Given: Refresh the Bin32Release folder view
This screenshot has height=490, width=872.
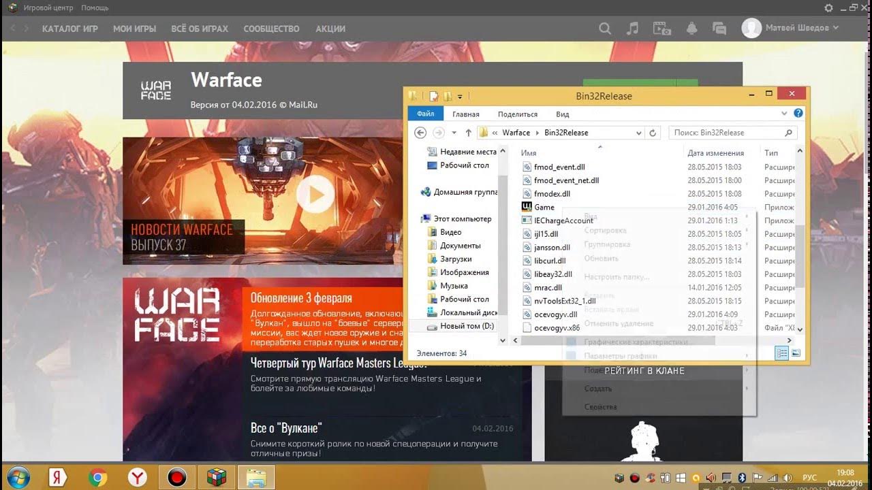Looking at the screenshot, I should (653, 133).
